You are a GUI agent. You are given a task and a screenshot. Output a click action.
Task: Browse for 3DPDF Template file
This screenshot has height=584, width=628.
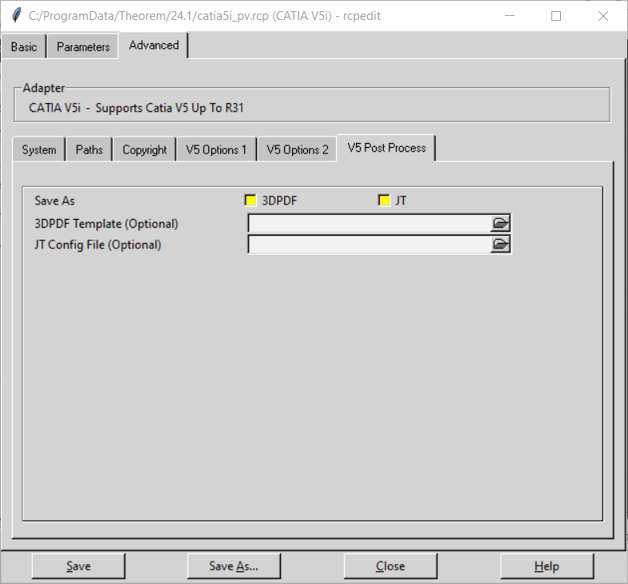(500, 224)
